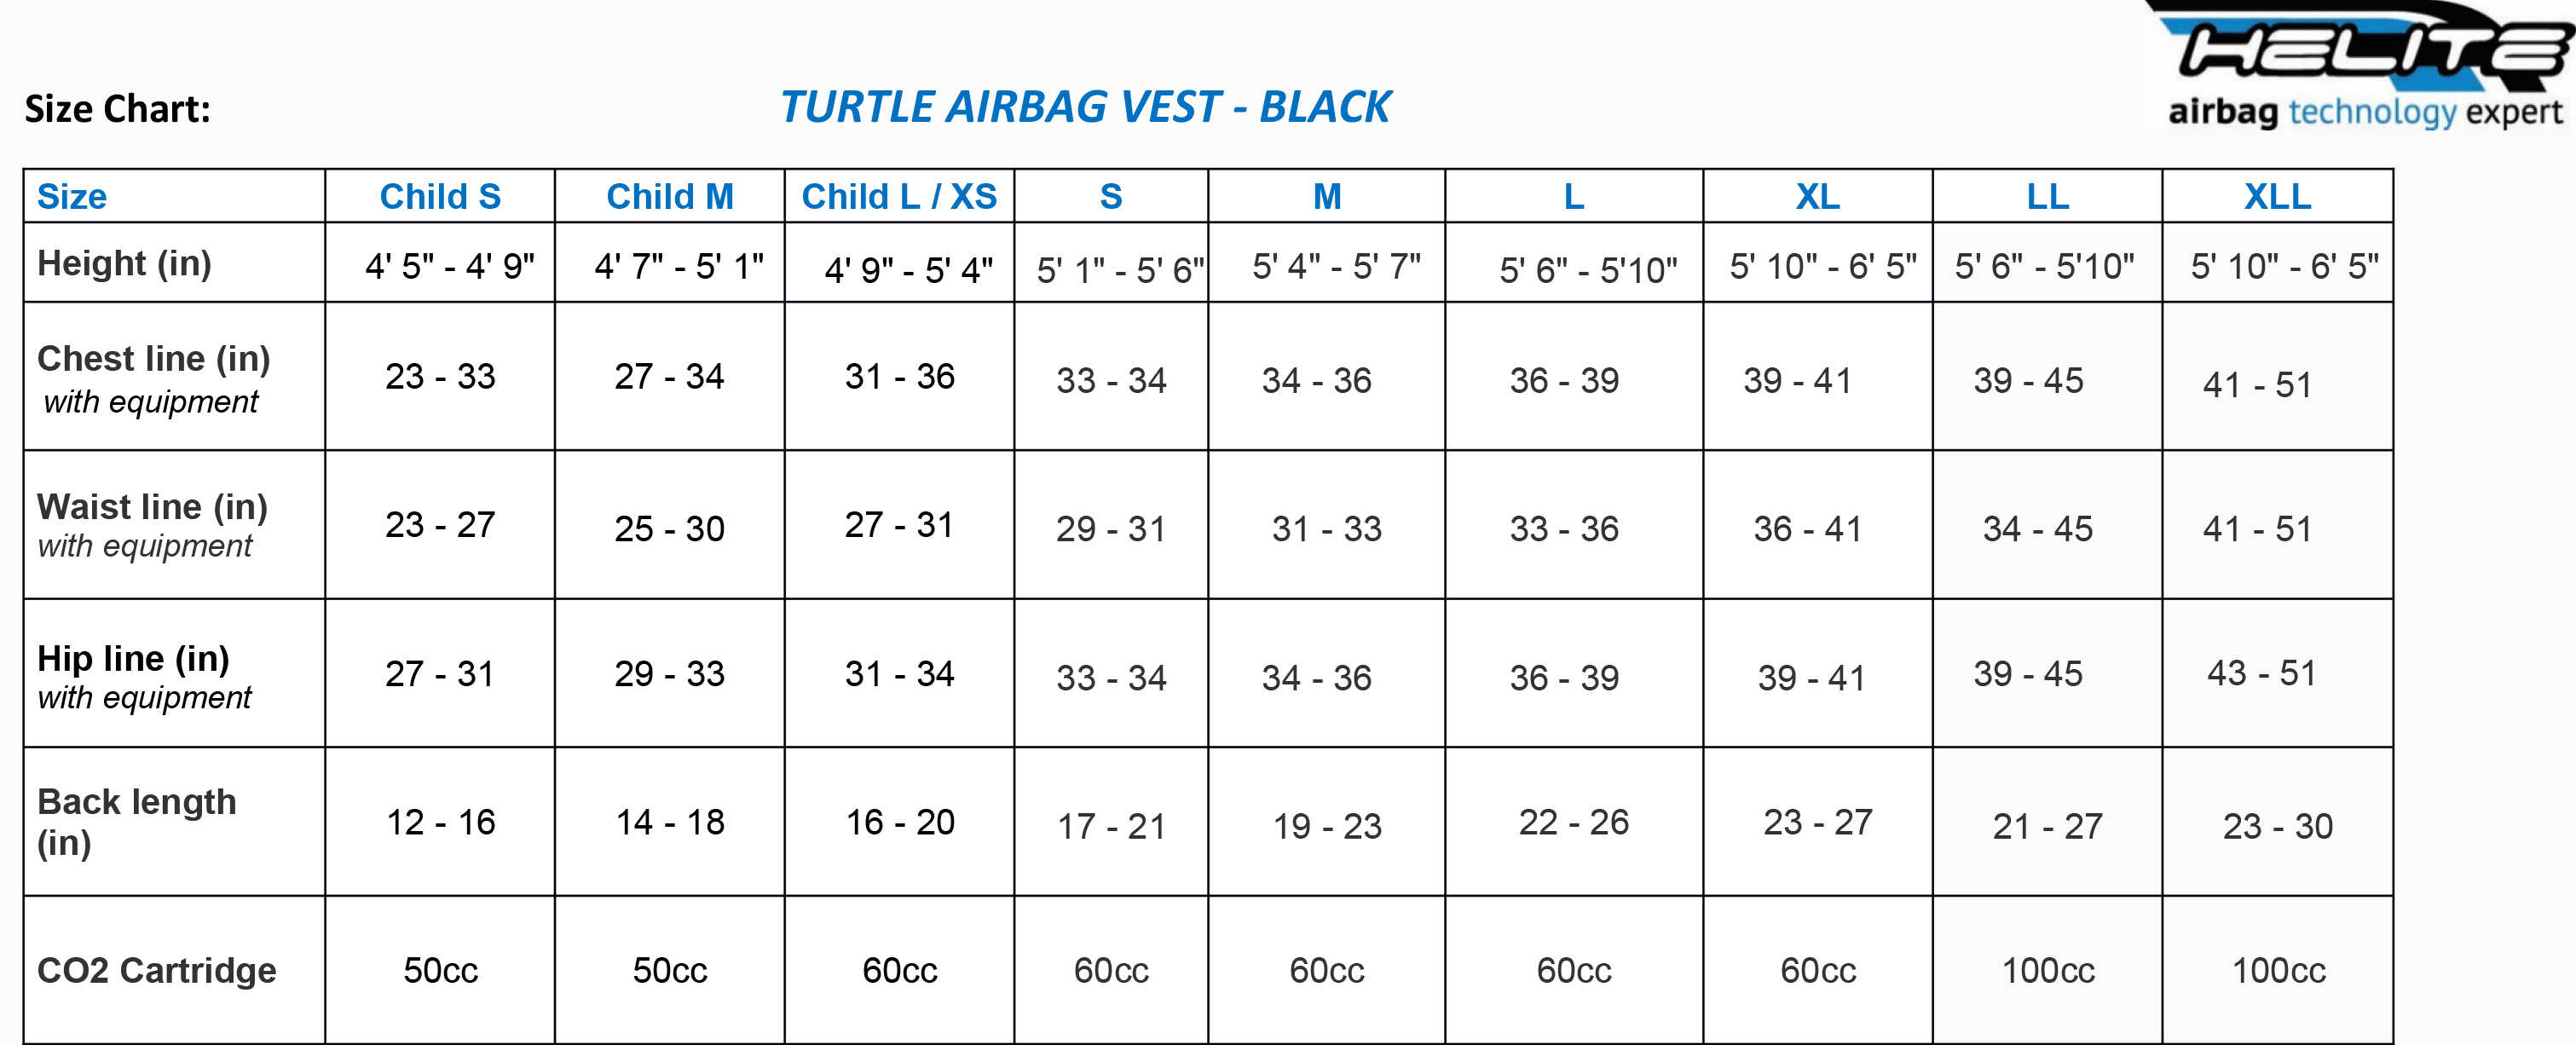2576x1045 pixels.
Task: Click the 23 - 33 chest line cell
Action: coord(440,377)
